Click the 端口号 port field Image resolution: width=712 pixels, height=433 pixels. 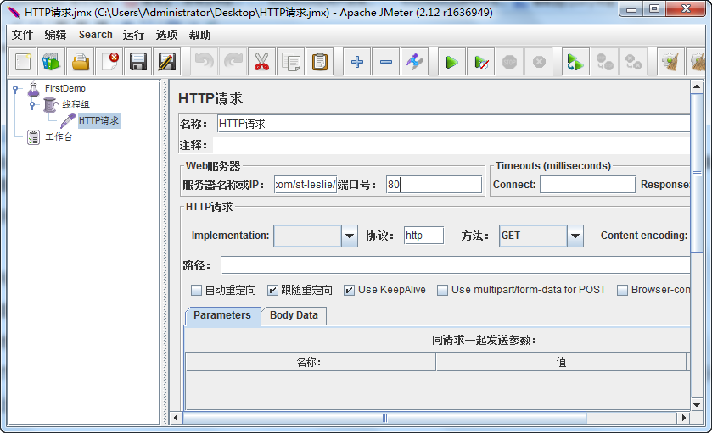(x=434, y=185)
